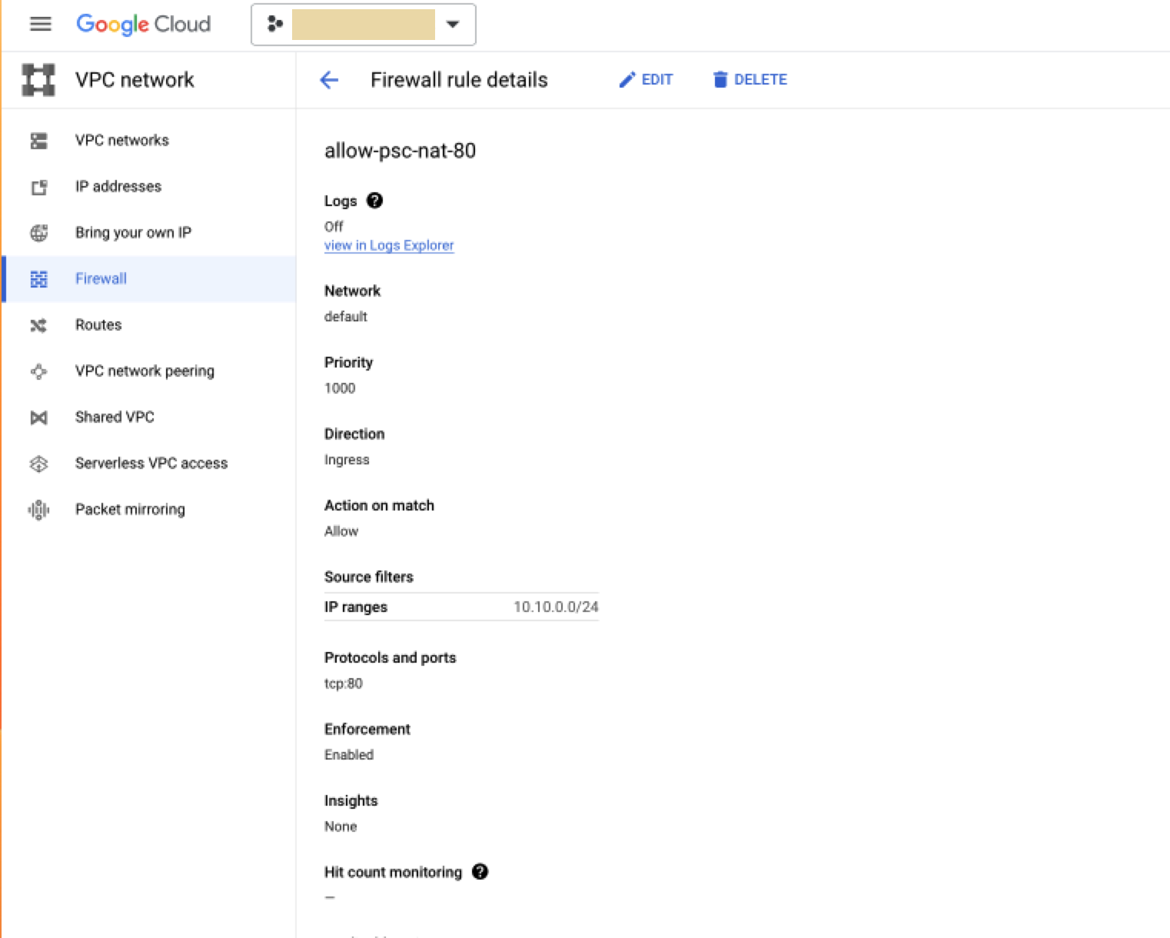Click the VPC network product icon
The width and height of the screenshot is (1170, 938).
click(38, 80)
